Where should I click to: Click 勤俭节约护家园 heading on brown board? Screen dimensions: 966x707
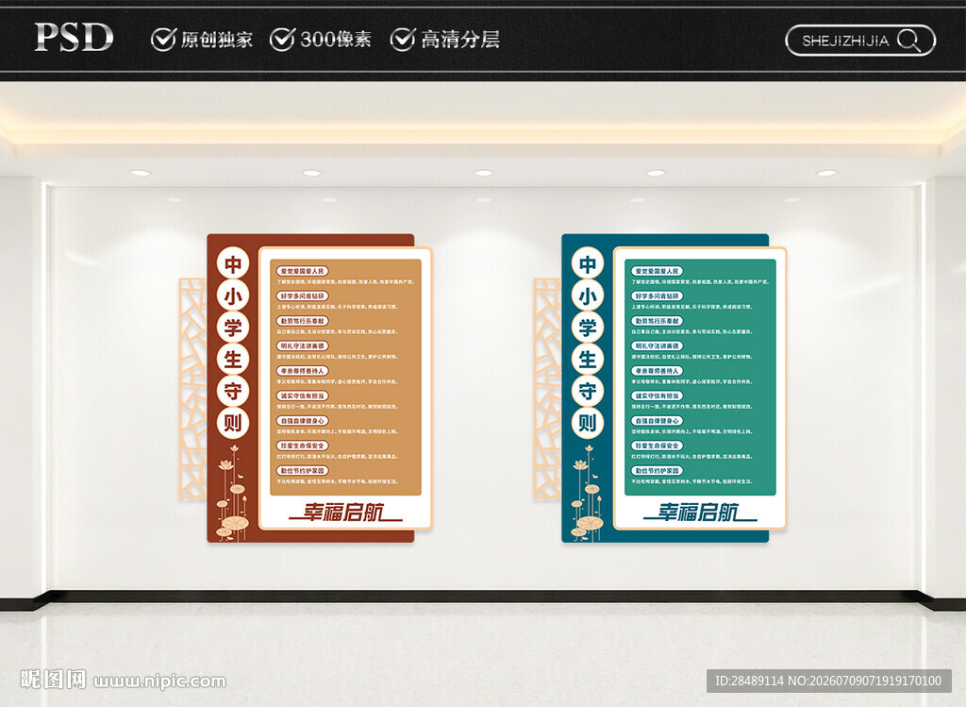coord(302,470)
